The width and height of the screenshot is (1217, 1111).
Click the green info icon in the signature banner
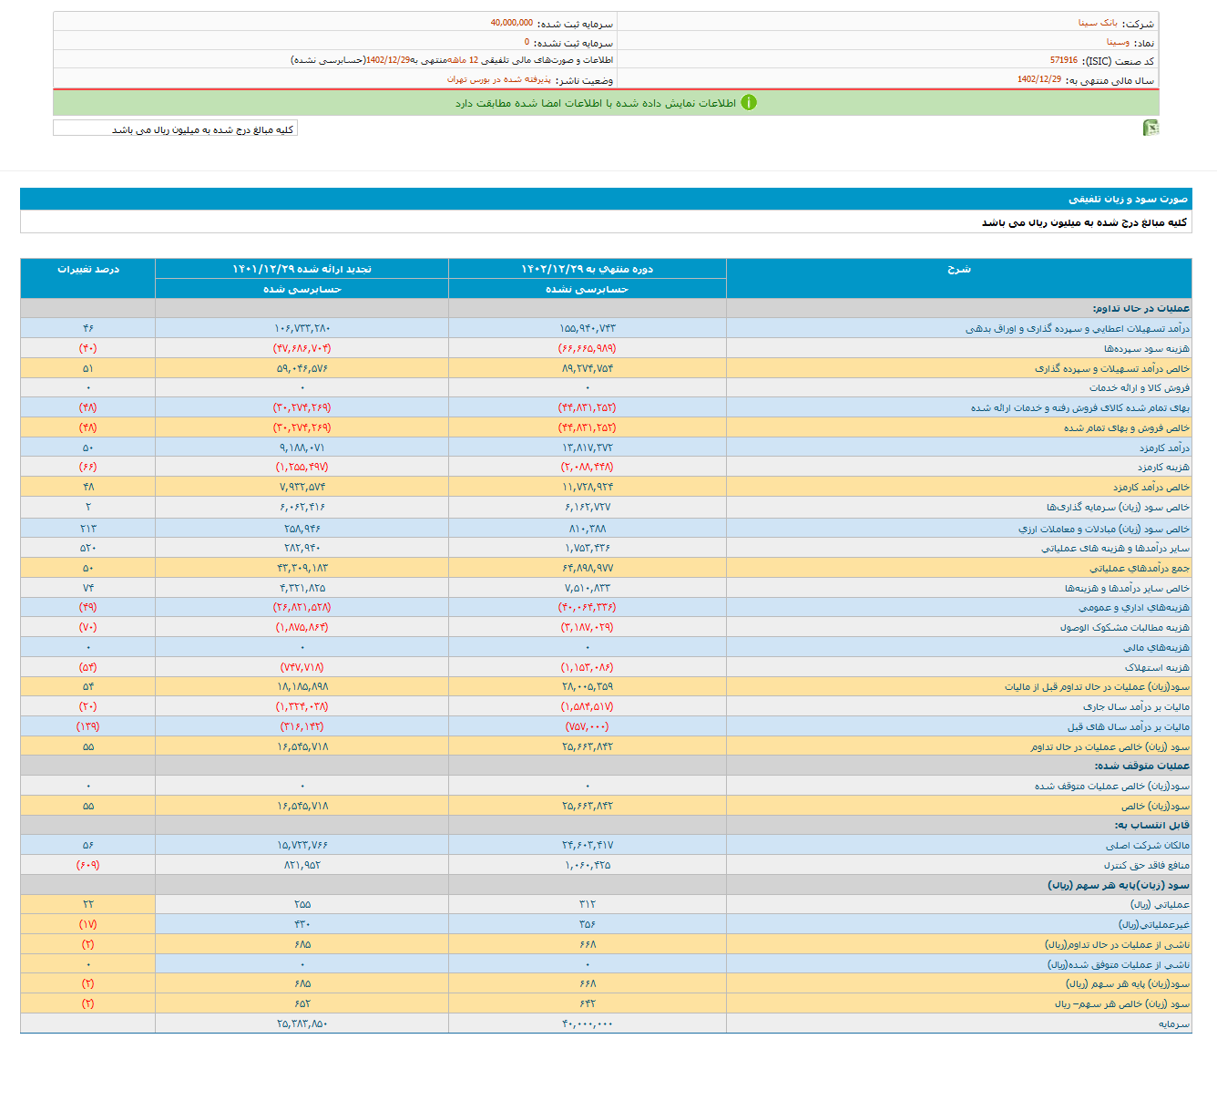point(748,103)
